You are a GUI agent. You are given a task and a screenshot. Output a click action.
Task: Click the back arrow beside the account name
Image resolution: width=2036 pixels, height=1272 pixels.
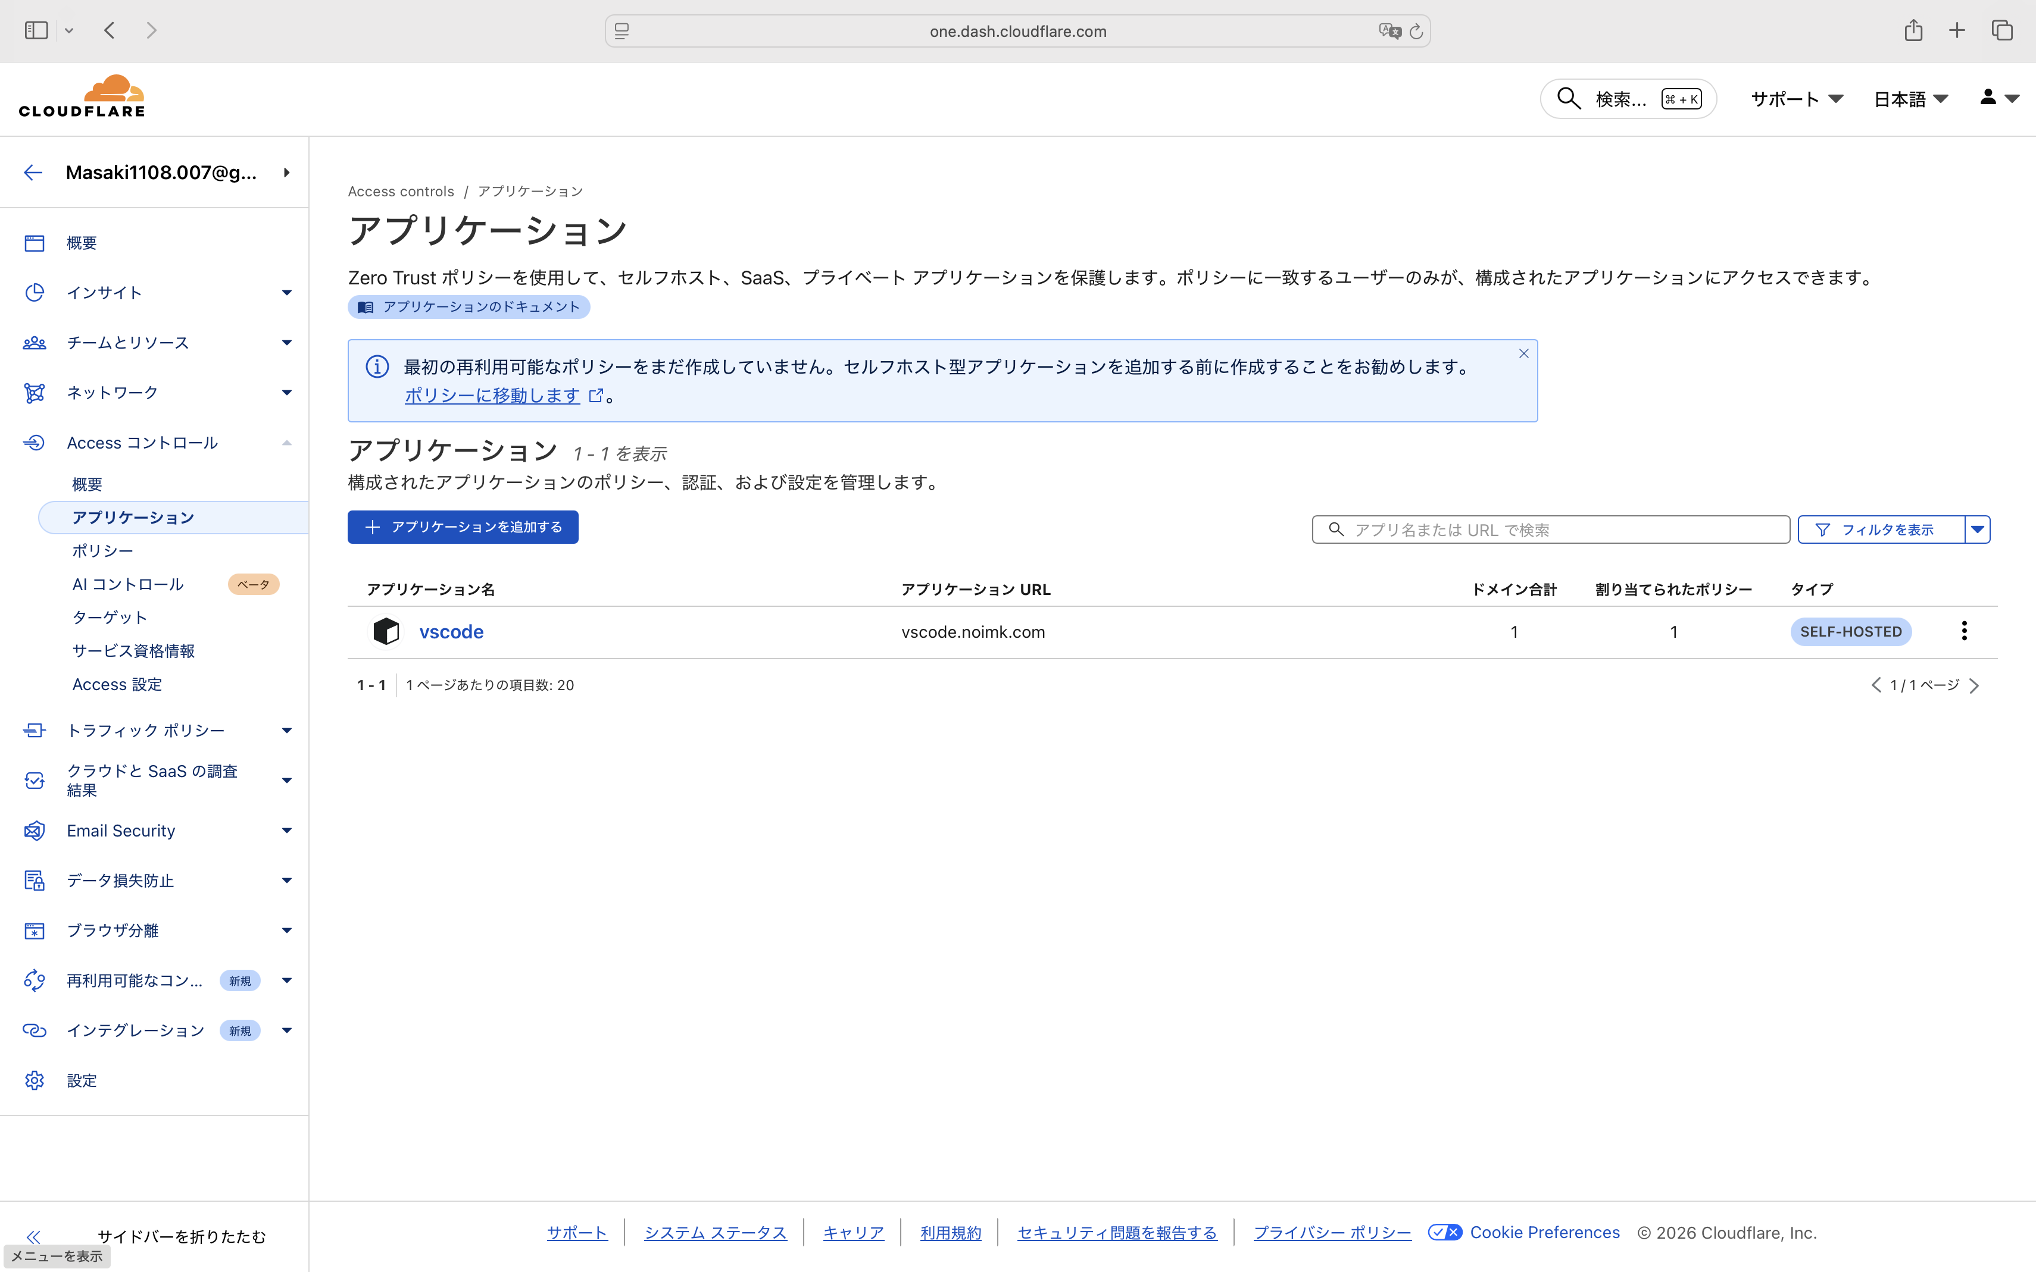click(x=32, y=173)
